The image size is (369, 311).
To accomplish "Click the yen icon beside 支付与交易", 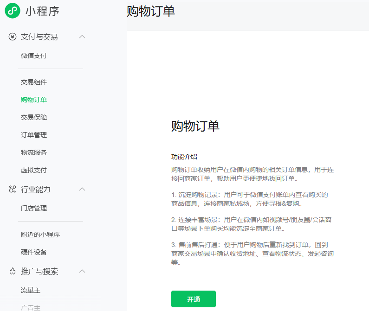I will point(13,37).
